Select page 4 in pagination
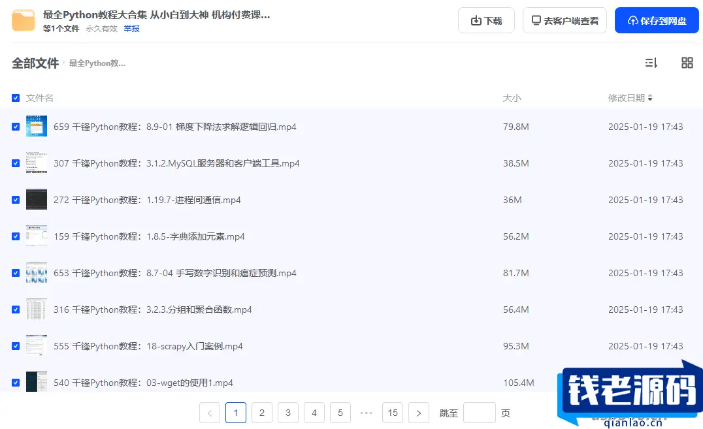703x429 pixels. (x=314, y=413)
